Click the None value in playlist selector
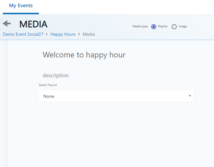Image resolution: width=214 pixels, height=167 pixels. (x=49, y=96)
